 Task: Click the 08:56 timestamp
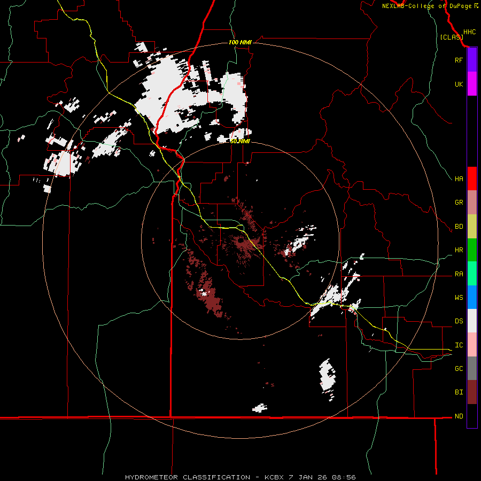pos(345,477)
